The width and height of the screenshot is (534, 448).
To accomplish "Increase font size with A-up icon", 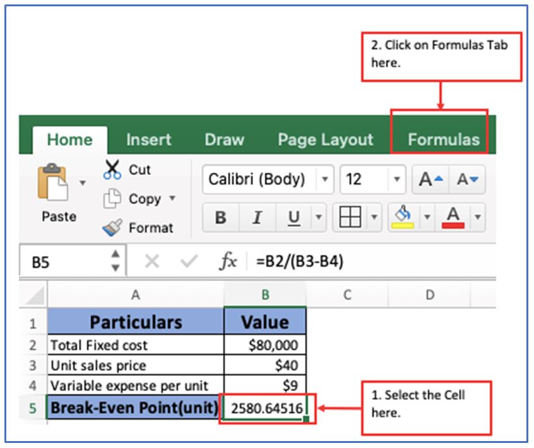I will click(431, 179).
